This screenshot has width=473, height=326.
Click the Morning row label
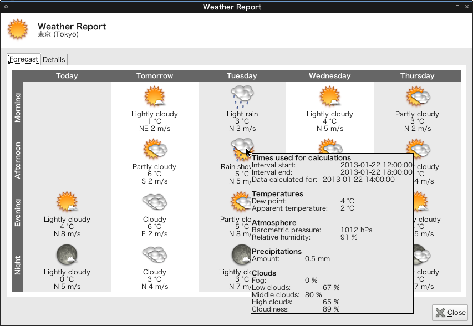17,108
